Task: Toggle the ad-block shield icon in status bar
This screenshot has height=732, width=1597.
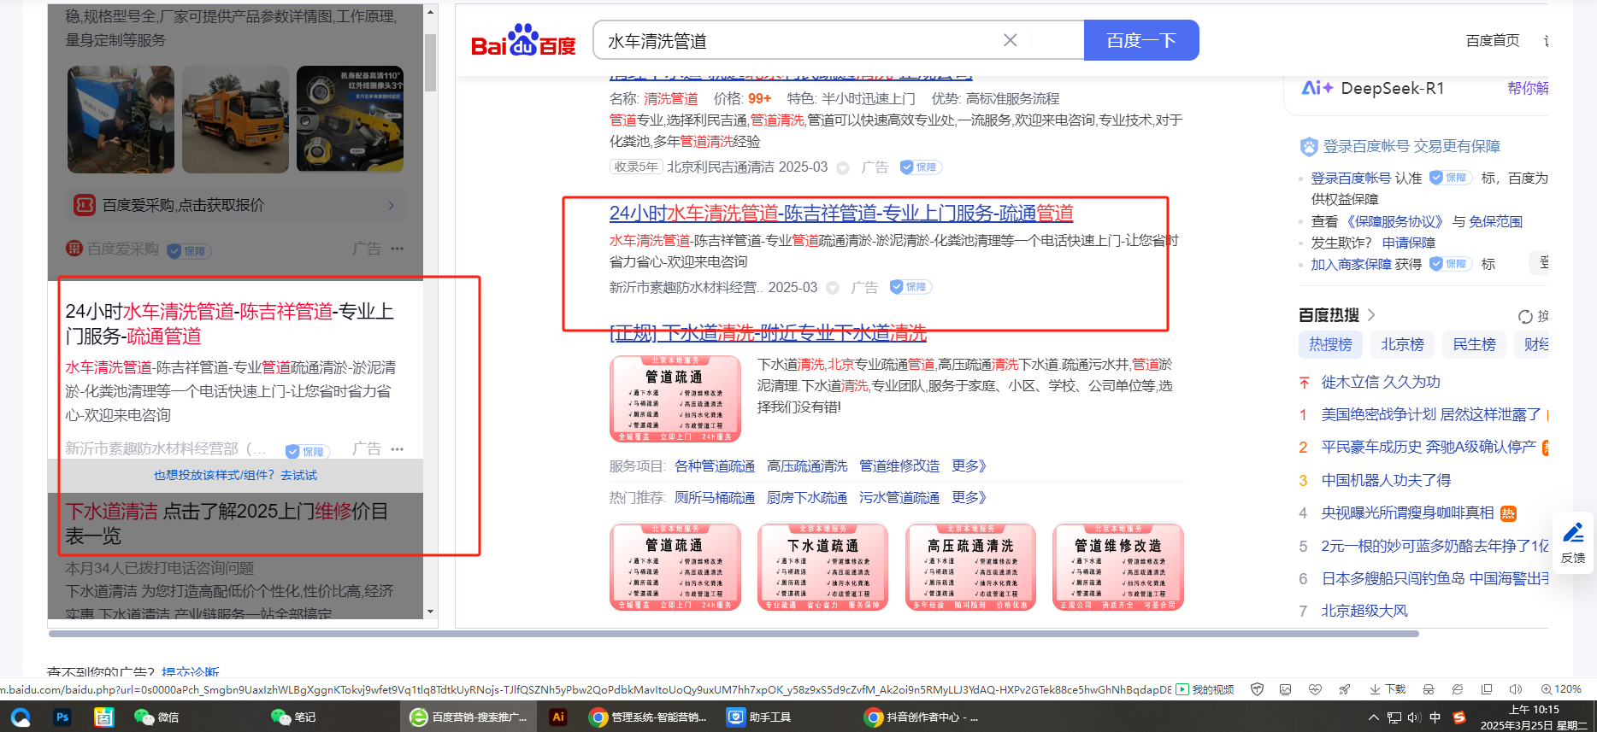Action: [1257, 689]
